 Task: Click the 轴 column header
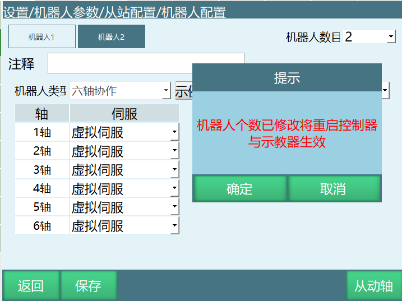tap(42, 114)
